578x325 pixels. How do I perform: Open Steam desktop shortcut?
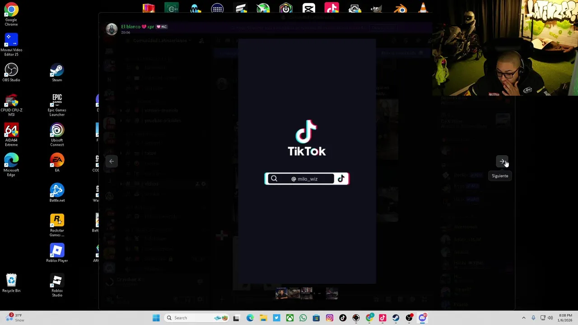tap(57, 72)
